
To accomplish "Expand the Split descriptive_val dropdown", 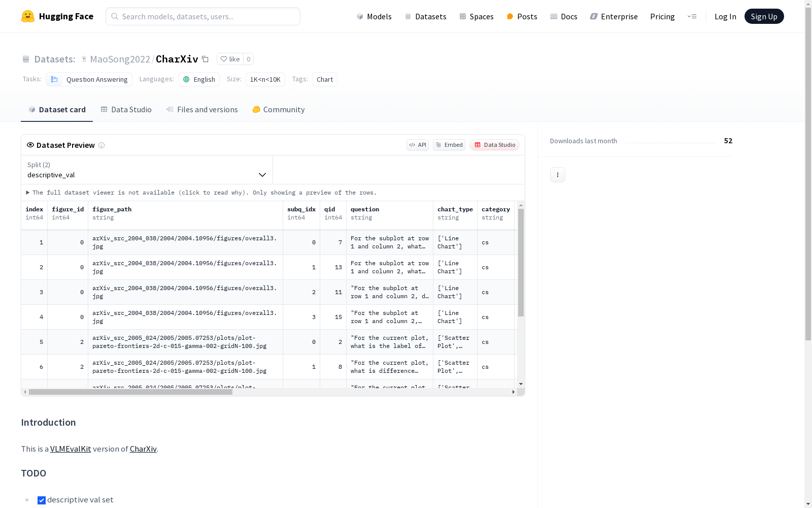I will tap(147, 170).
